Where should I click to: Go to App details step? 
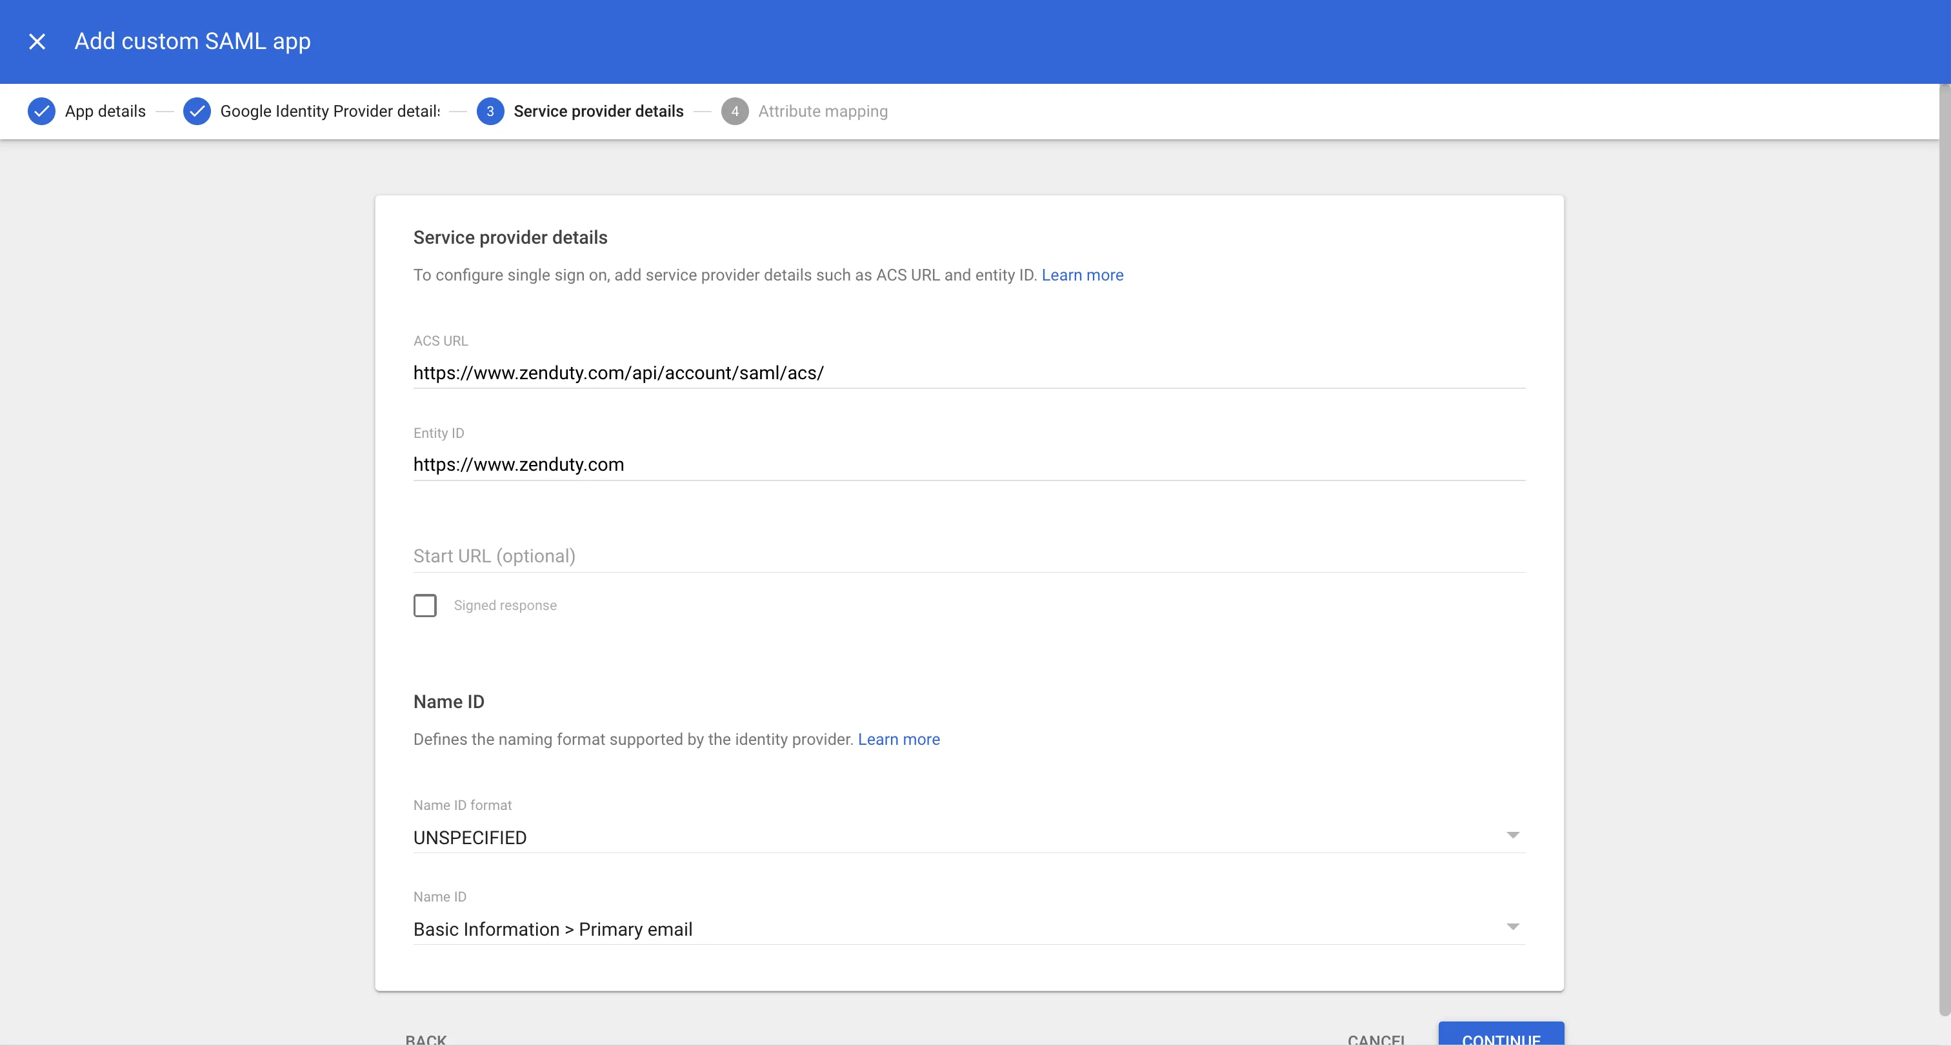(105, 112)
